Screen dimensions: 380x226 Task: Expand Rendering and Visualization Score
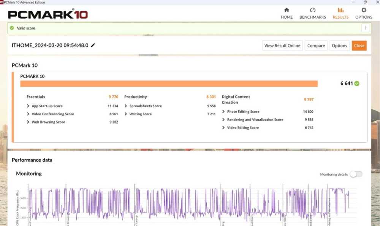pos(224,120)
